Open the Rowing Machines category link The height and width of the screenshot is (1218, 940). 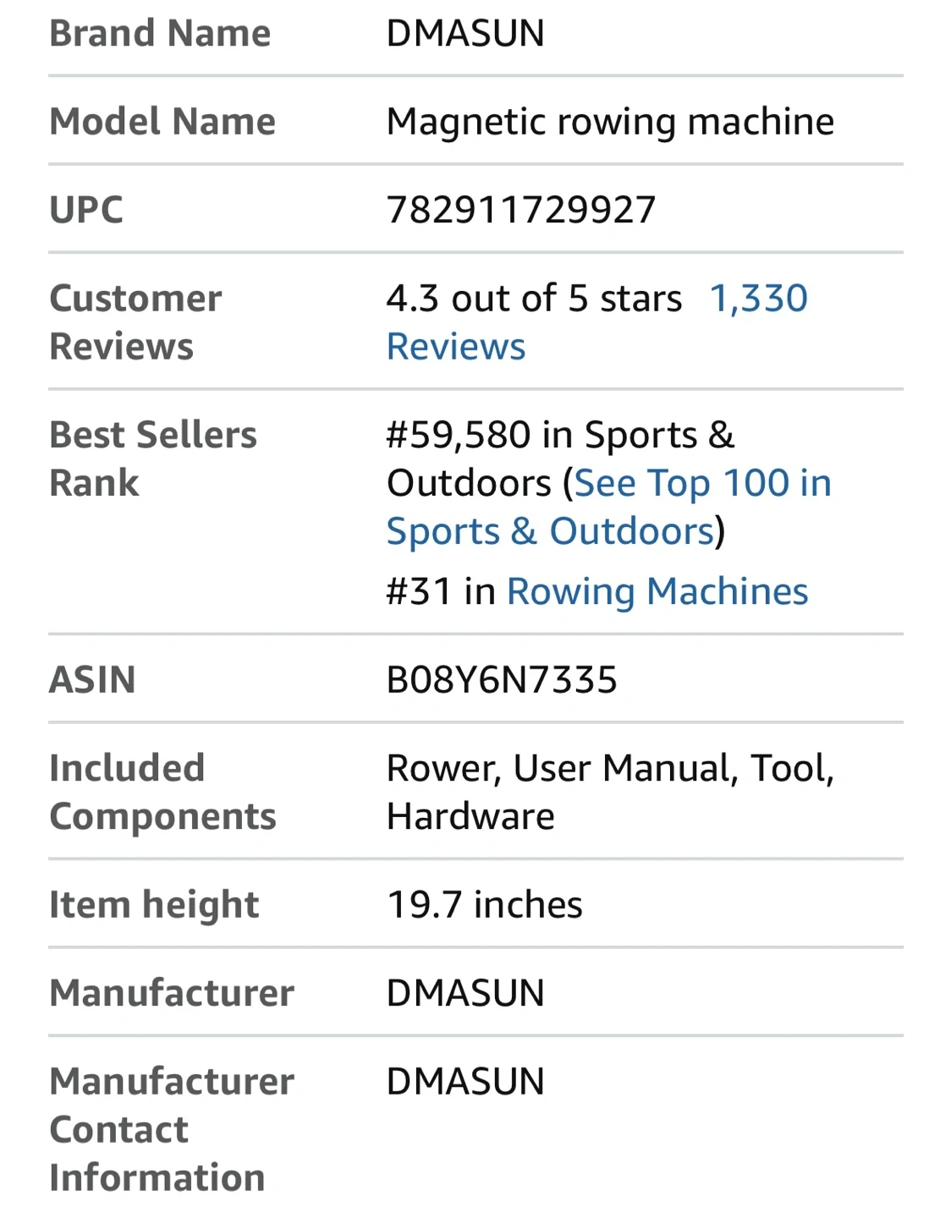[x=657, y=591]
